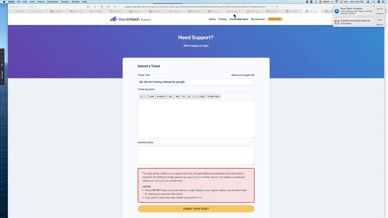Click the CLOSE TAGS button

(213, 97)
